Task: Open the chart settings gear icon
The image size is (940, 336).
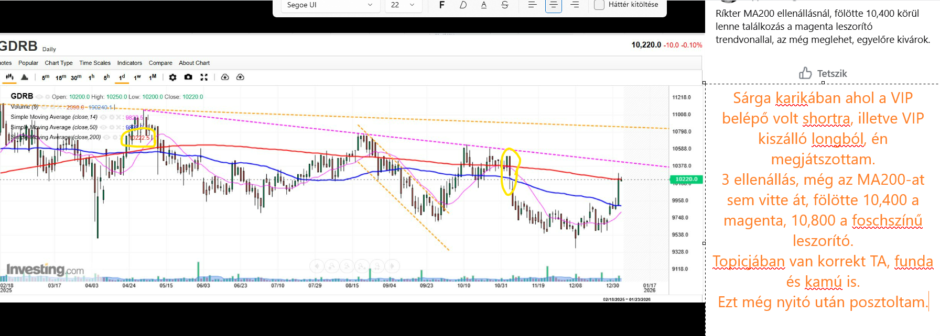Action: click(x=172, y=77)
